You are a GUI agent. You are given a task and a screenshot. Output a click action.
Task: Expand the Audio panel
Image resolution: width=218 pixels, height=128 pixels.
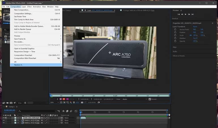(175, 52)
